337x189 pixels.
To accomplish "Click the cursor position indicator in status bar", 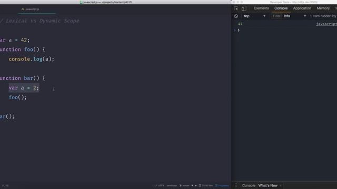I will click(x=5, y=185).
